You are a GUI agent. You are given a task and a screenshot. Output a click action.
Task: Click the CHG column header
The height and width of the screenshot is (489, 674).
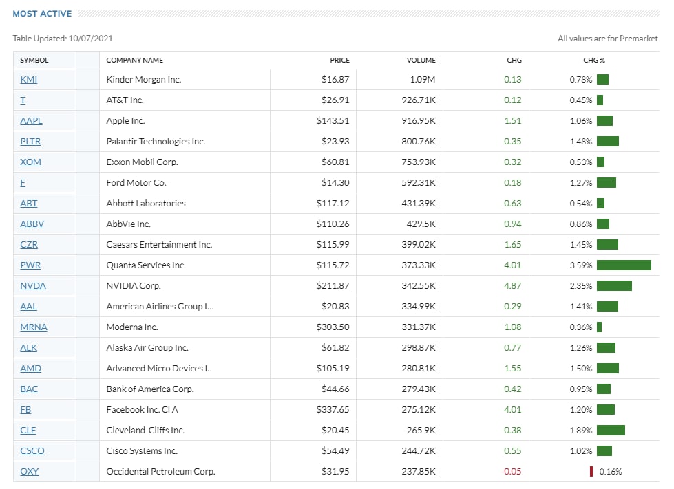click(x=514, y=60)
